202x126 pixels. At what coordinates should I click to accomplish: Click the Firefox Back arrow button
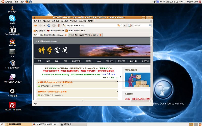click(x=35, y=25)
